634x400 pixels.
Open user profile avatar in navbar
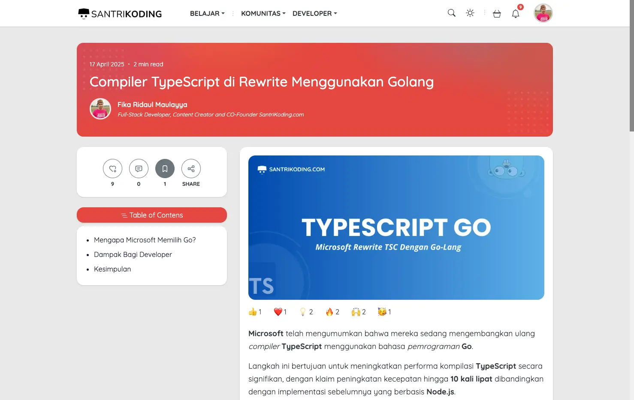tap(543, 13)
